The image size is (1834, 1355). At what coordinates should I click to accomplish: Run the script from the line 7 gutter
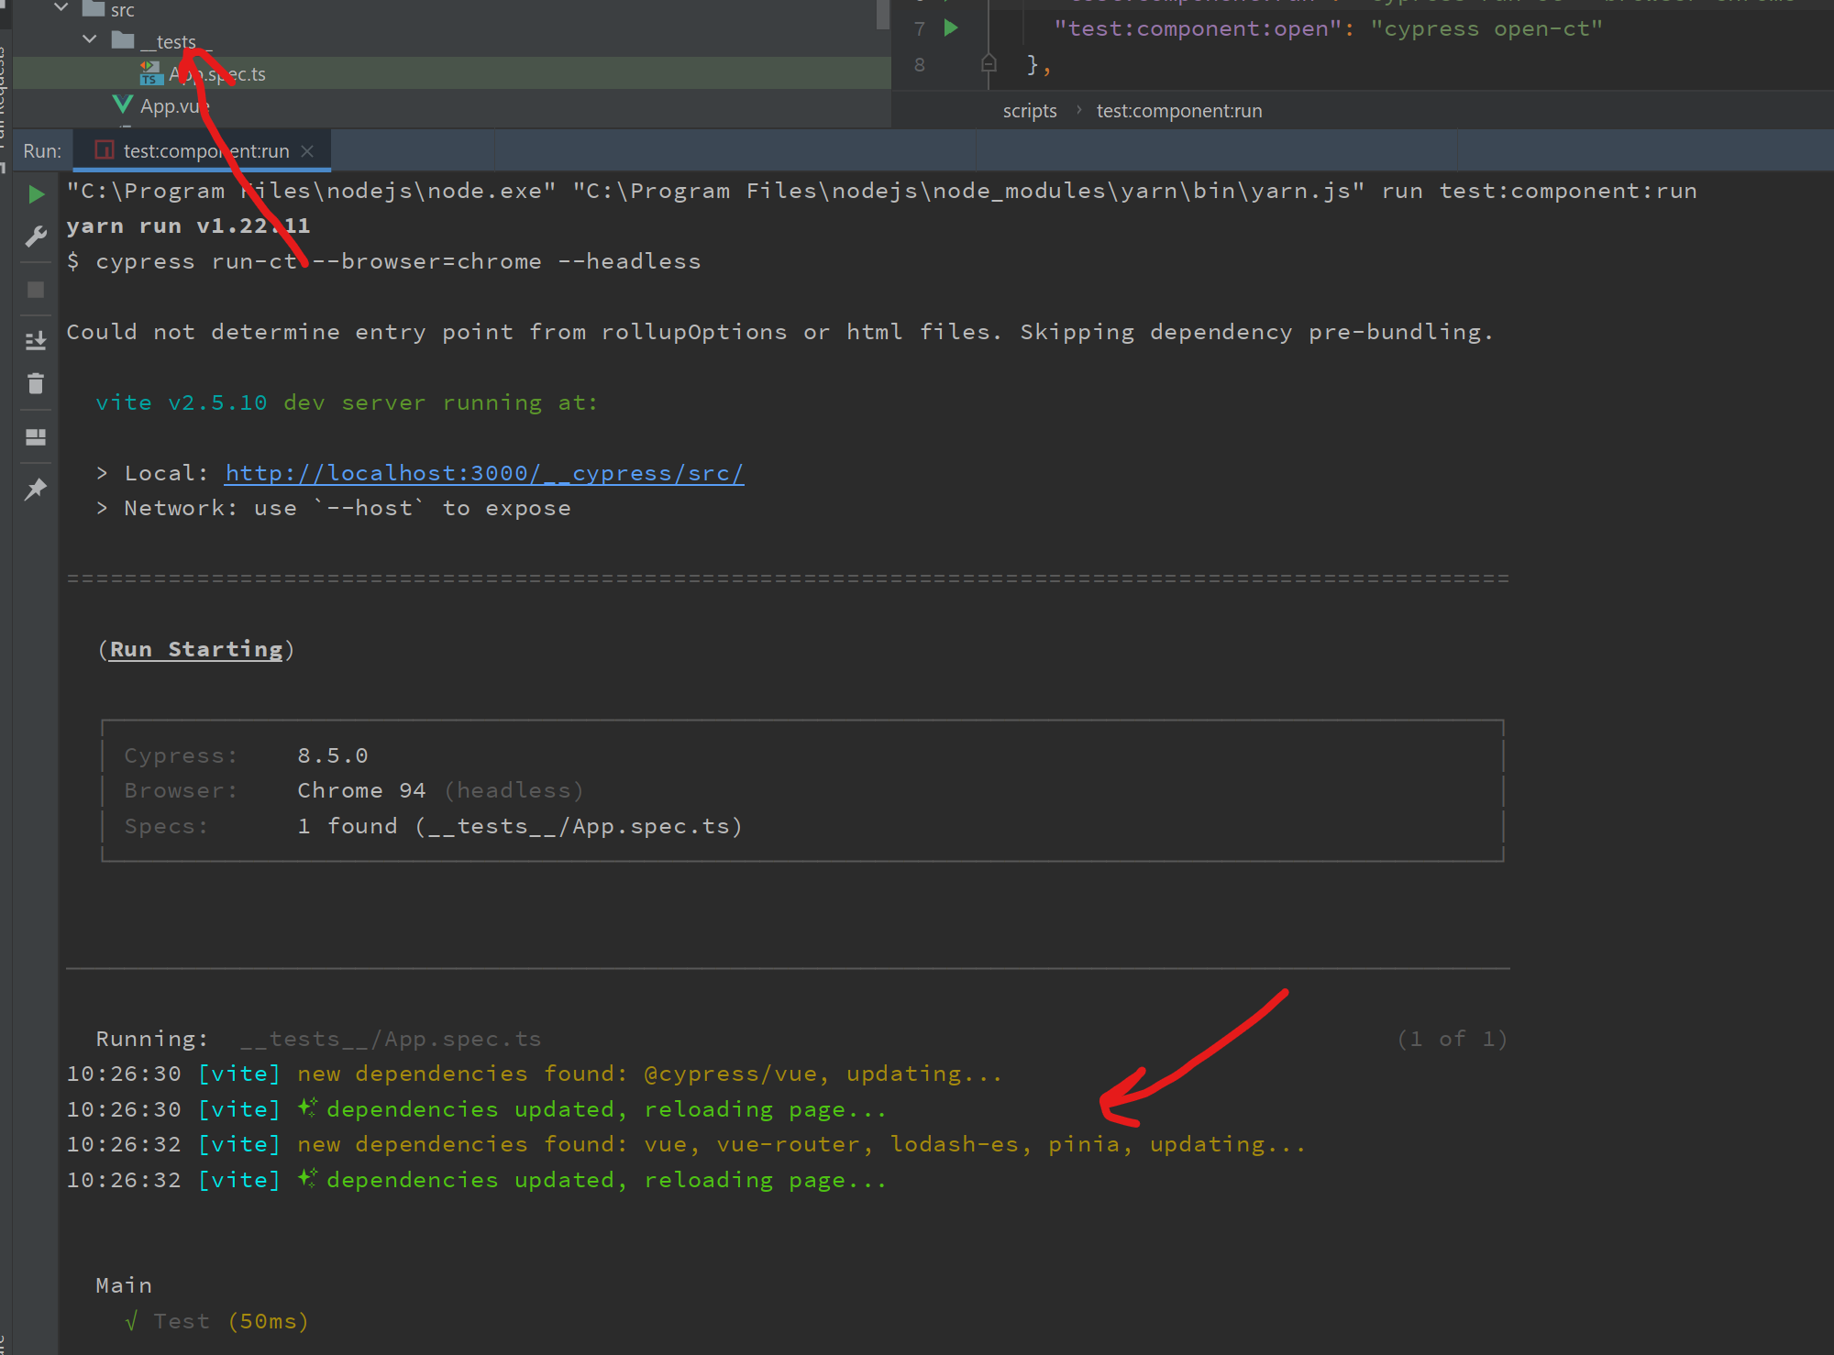(950, 28)
